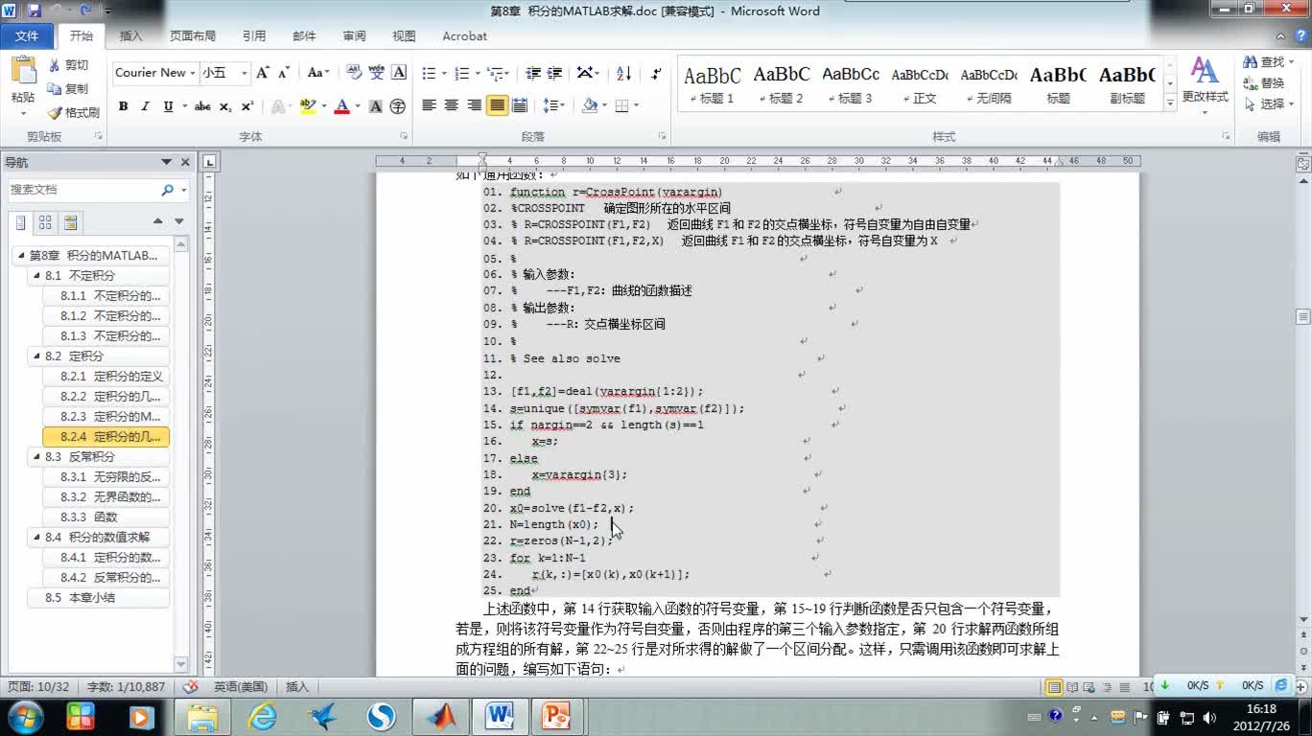Image resolution: width=1312 pixels, height=736 pixels.
Task: Grow font size with the large A
Action: pos(263,73)
